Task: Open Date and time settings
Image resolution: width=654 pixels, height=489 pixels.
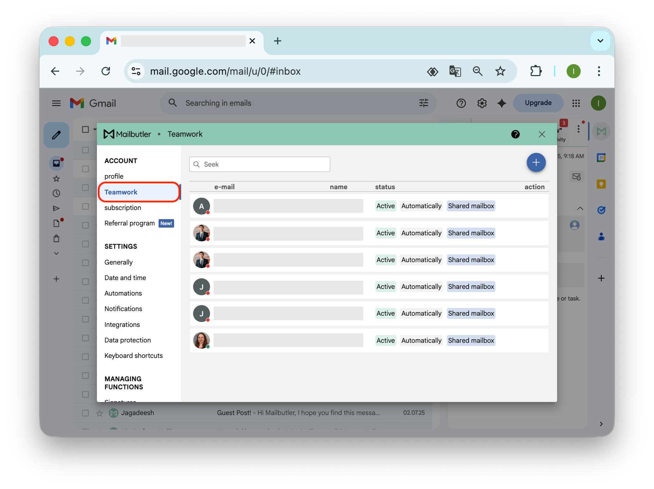Action: [x=125, y=278]
